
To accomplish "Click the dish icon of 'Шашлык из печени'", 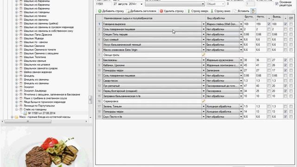I will pyautogui.click(x=21, y=16).
